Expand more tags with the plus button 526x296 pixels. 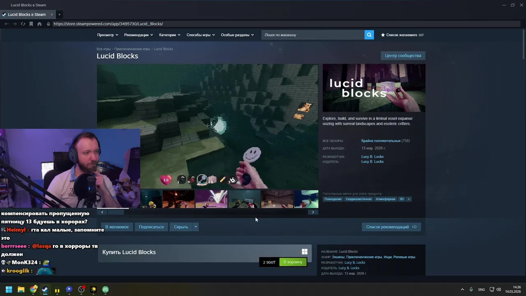click(408, 199)
